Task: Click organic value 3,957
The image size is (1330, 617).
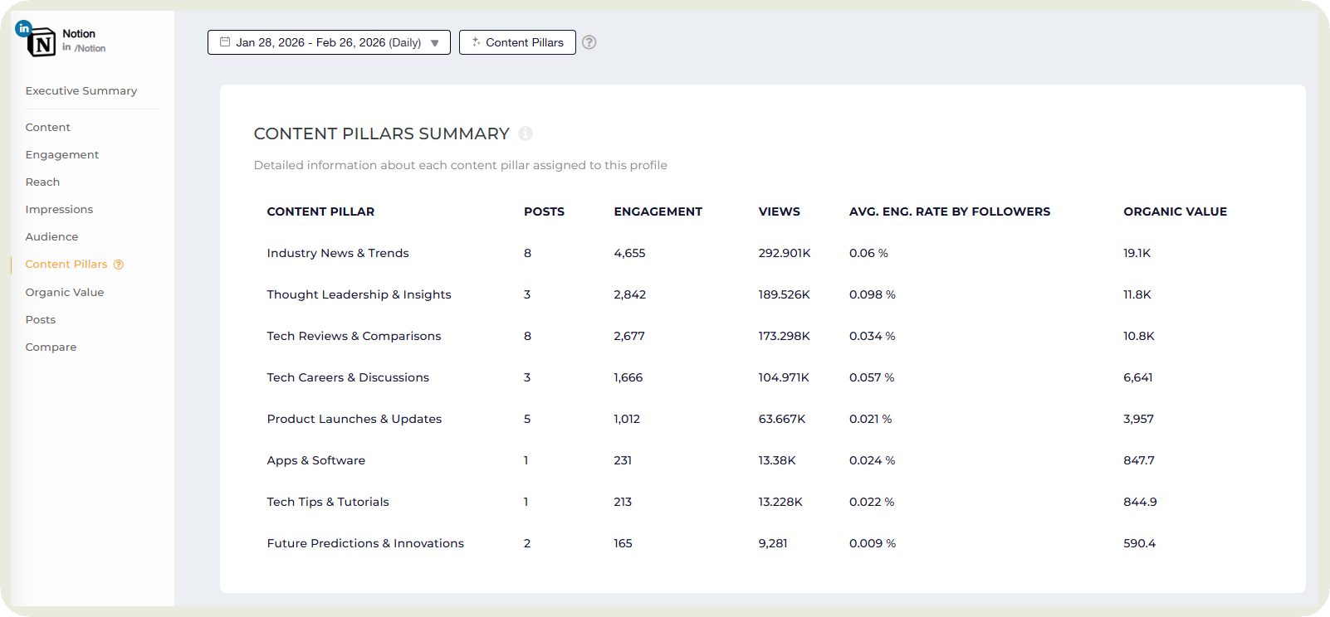Action: tap(1138, 419)
